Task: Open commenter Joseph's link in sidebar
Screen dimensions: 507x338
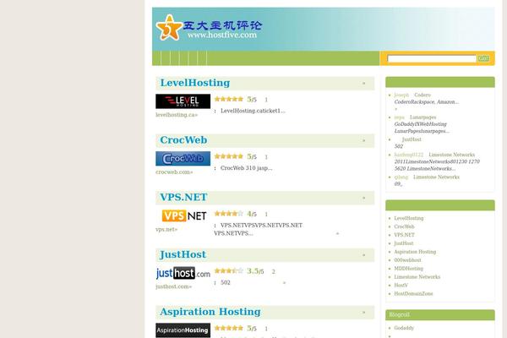Action: [401, 95]
